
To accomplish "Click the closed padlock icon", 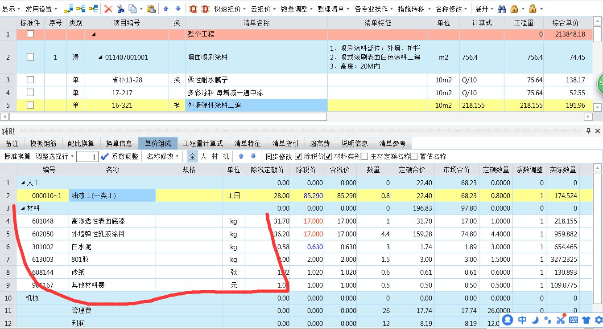I will 514,9.
